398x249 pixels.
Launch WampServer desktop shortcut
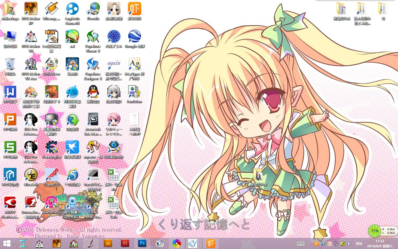pos(52,205)
